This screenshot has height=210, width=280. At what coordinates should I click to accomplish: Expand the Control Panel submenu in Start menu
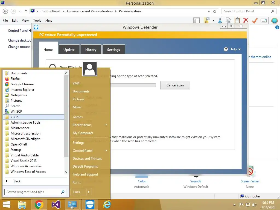90,151
